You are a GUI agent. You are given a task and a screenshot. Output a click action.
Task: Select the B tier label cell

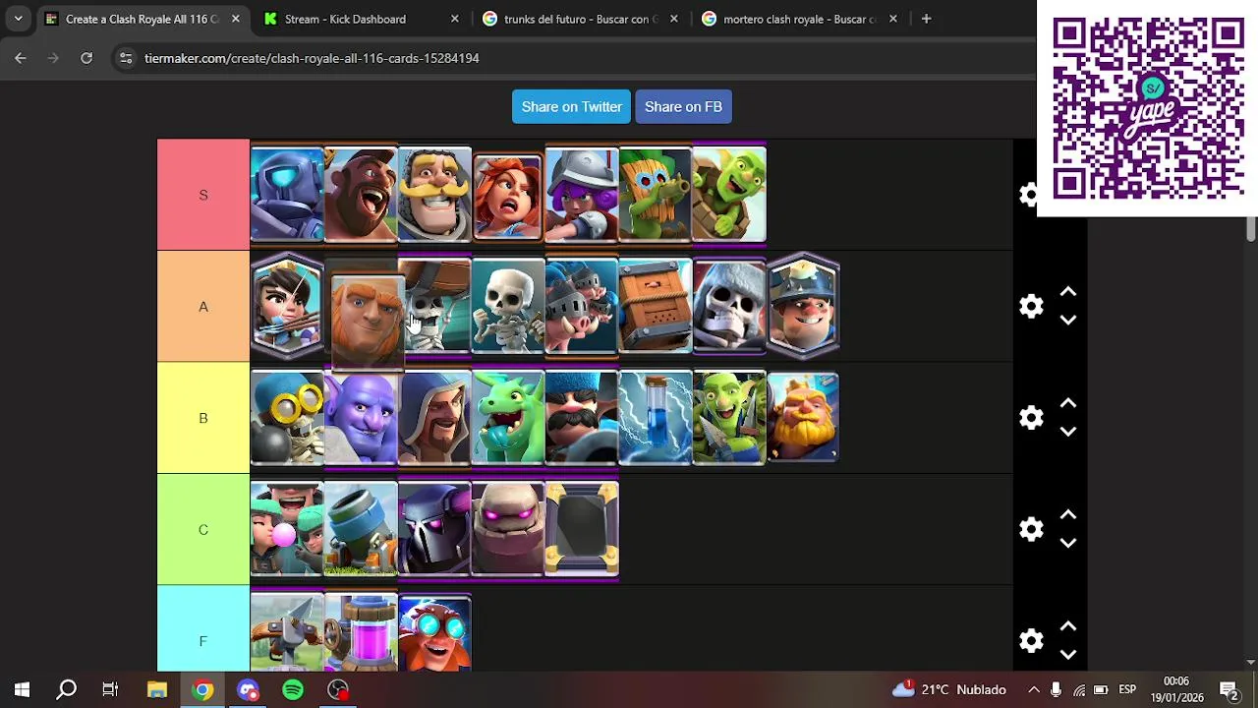click(203, 418)
